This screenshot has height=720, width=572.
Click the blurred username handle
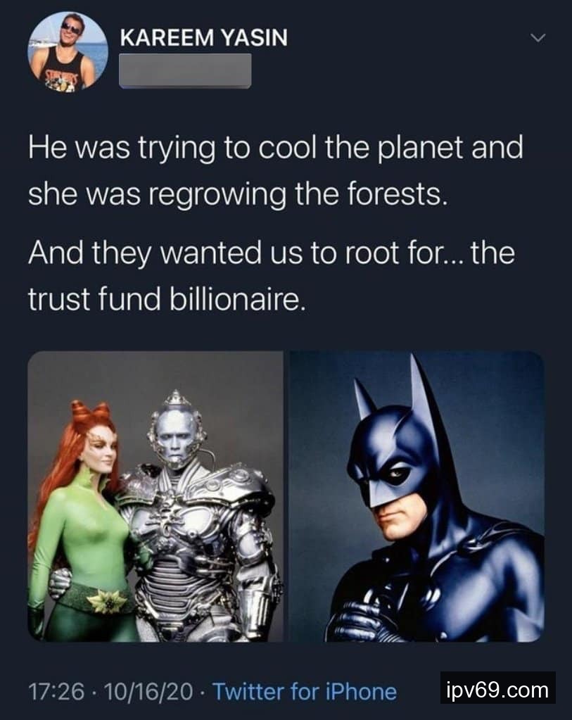(x=185, y=72)
